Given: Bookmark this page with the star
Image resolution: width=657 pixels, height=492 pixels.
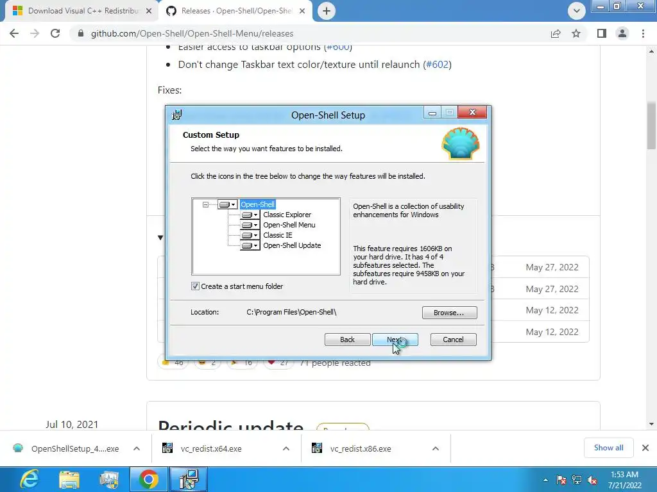Looking at the screenshot, I should pos(576,33).
